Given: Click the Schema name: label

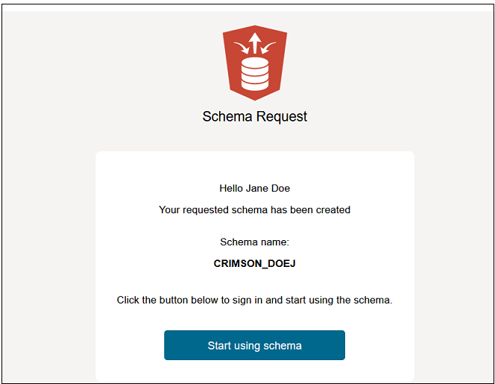Looking at the screenshot, I should tap(254, 242).
